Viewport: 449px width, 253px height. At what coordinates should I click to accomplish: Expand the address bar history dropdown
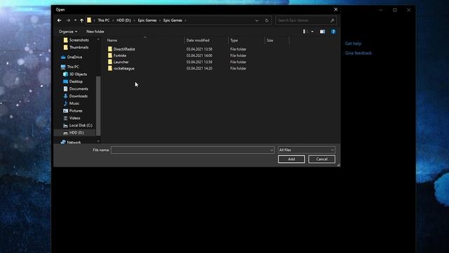(257, 20)
